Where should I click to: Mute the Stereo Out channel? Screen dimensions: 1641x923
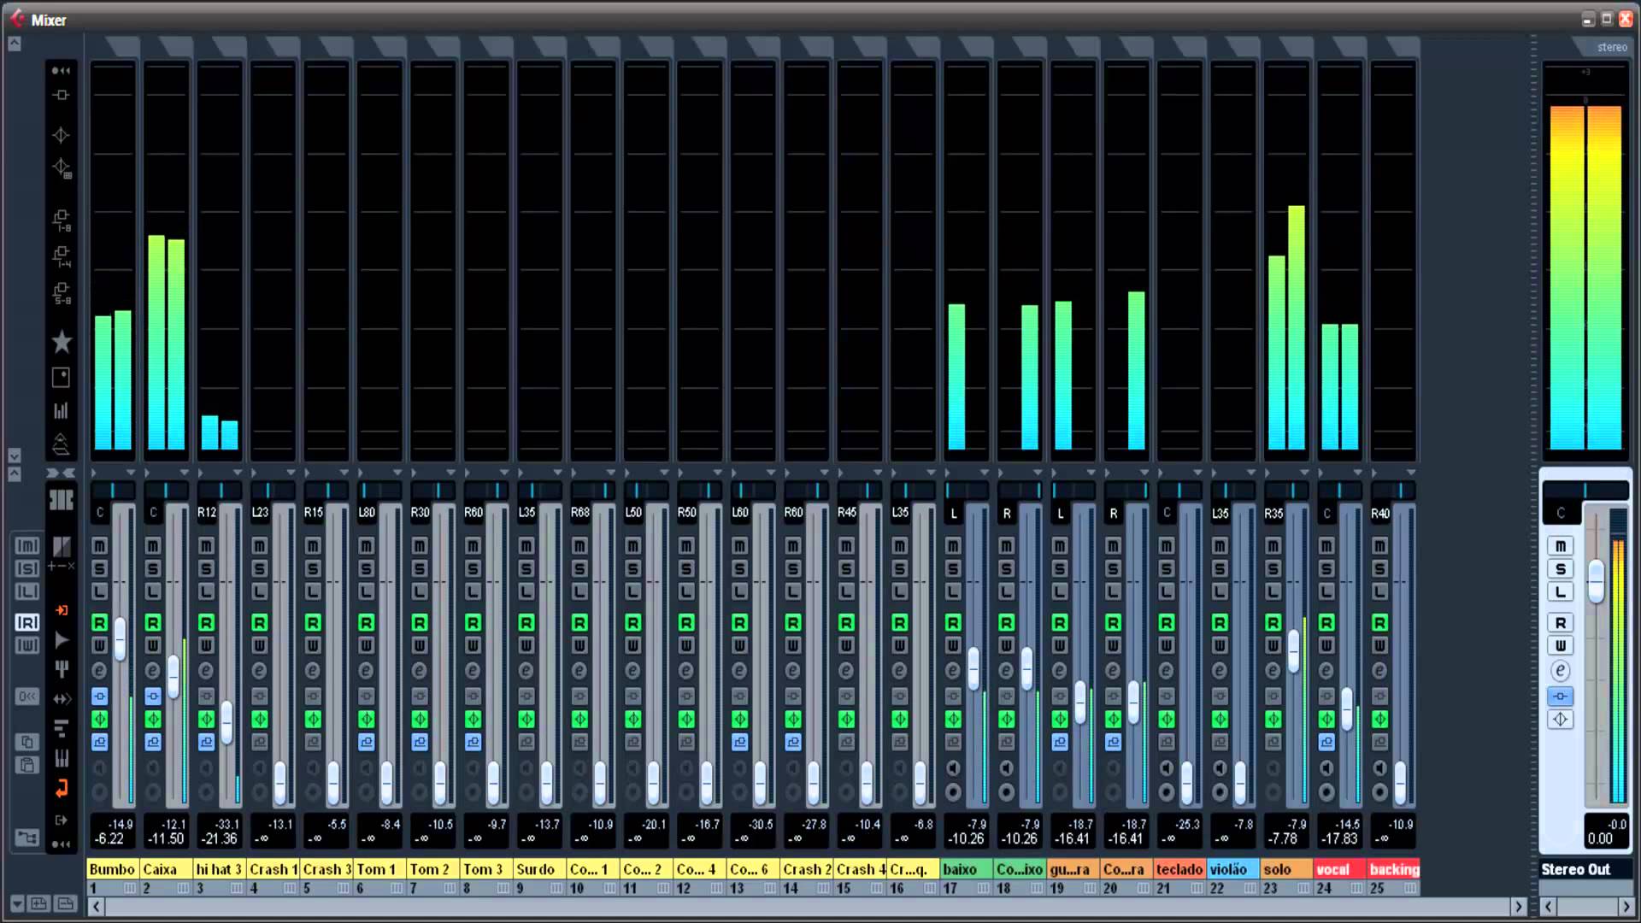point(1561,545)
